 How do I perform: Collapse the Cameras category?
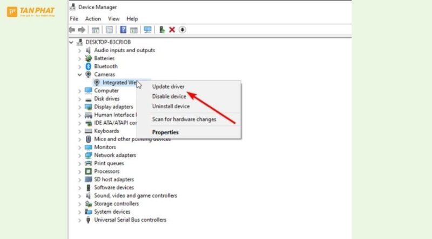click(x=80, y=74)
